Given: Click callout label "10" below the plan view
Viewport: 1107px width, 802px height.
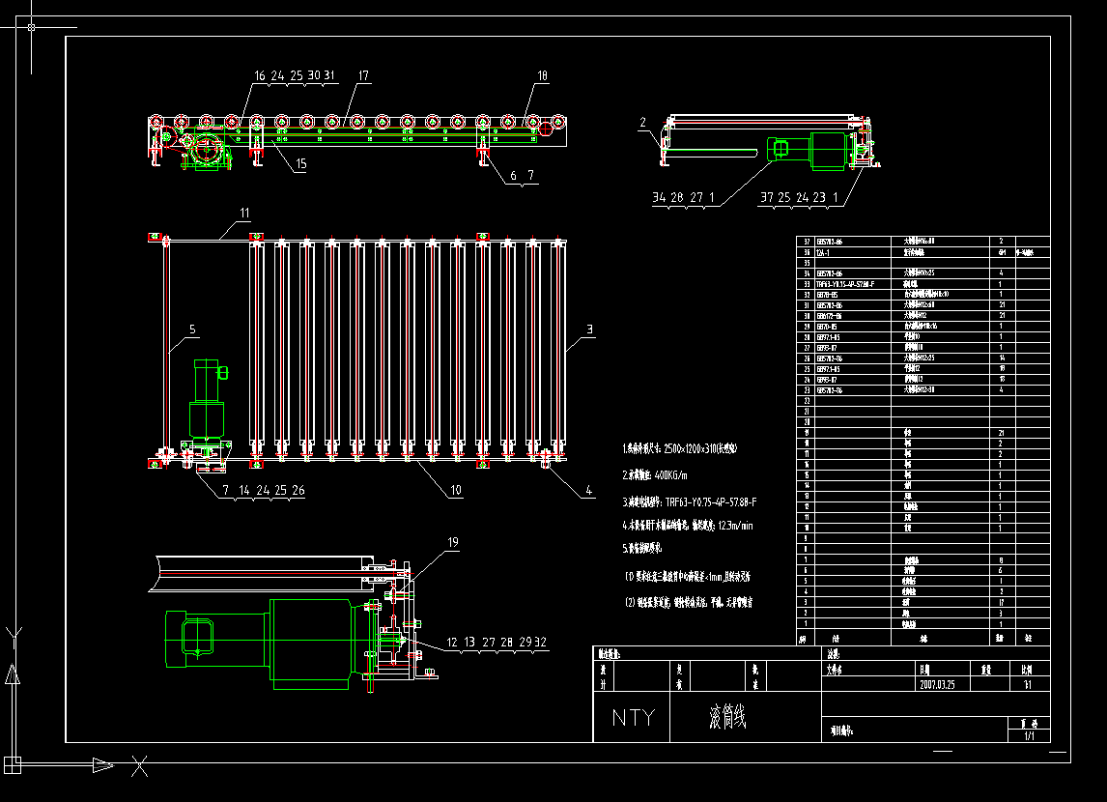Looking at the screenshot, I should click(x=455, y=489).
